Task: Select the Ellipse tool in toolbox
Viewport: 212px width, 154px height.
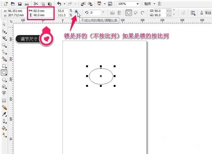Action: 4,73
